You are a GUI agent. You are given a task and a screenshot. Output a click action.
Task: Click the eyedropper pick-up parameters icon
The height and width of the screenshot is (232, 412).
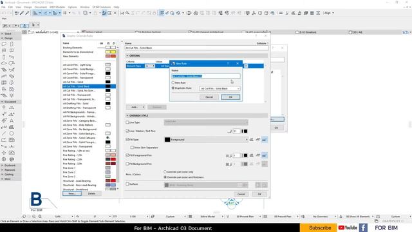tap(22, 13)
